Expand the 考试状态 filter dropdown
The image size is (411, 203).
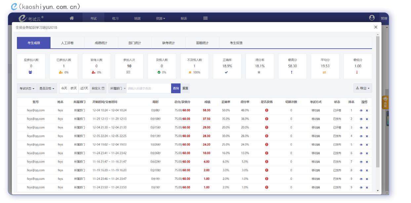[x=27, y=88]
